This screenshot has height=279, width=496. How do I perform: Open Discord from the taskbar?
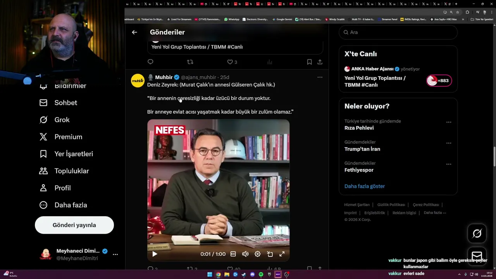coord(252,274)
